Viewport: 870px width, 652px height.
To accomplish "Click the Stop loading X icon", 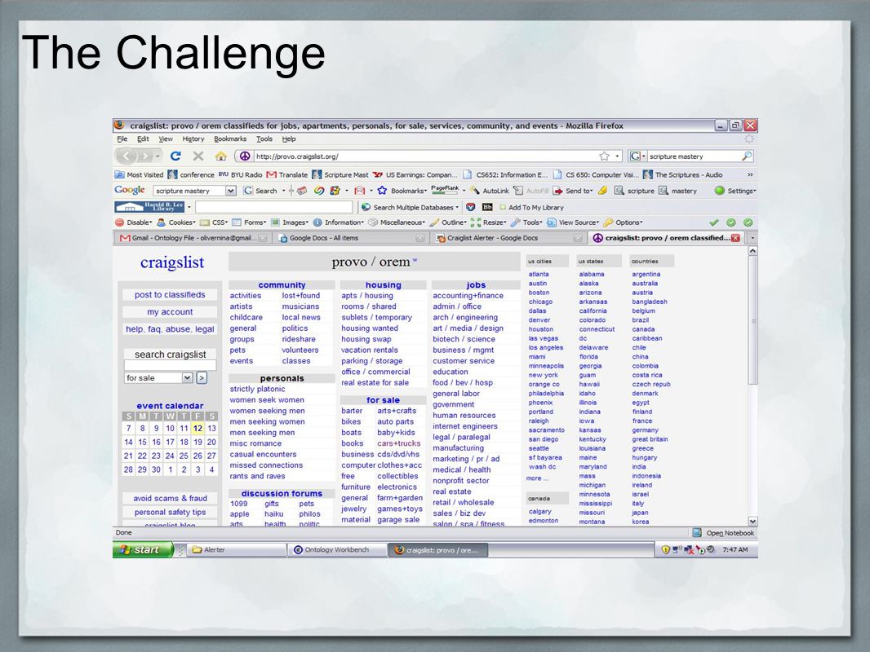I will [198, 156].
